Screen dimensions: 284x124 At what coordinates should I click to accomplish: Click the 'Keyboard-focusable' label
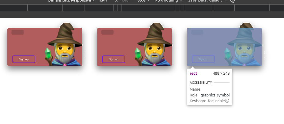click(x=207, y=101)
